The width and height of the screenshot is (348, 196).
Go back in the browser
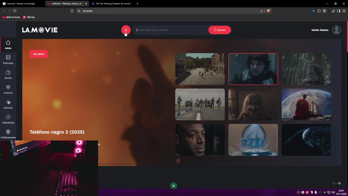(x=4, y=11)
